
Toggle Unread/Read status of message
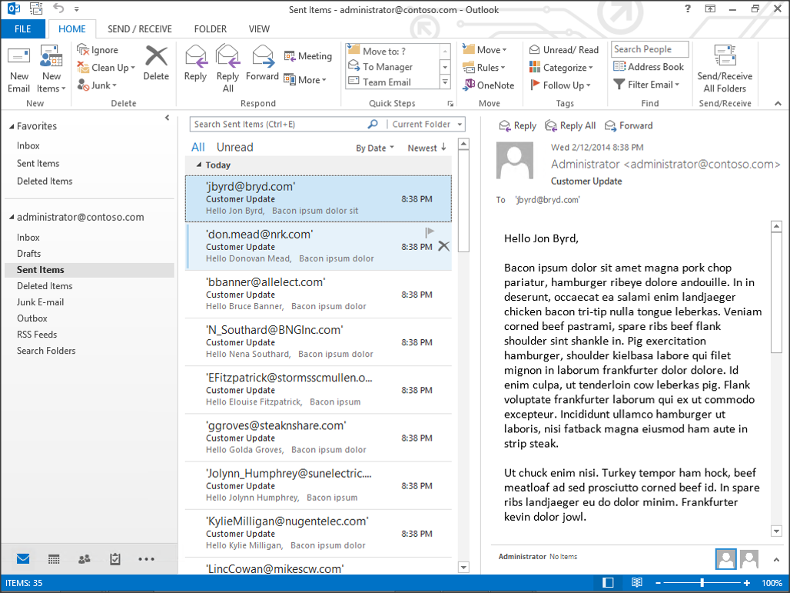pos(563,50)
